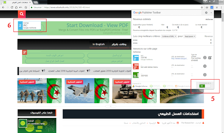The width and height of the screenshot is (224, 133).
Task: Click the soldiers on beach article thumbnail
Action: click(40, 91)
